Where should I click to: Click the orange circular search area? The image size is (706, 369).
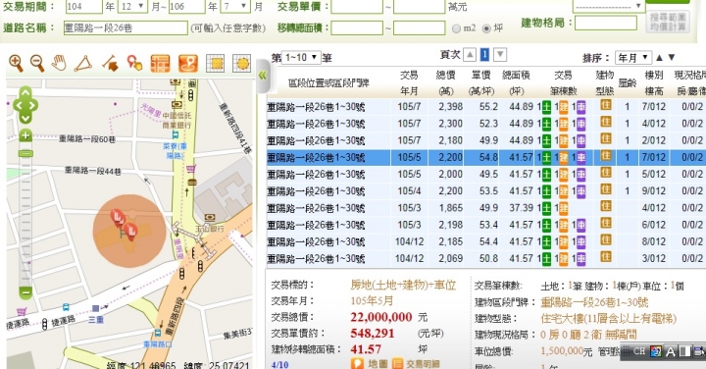129,231
